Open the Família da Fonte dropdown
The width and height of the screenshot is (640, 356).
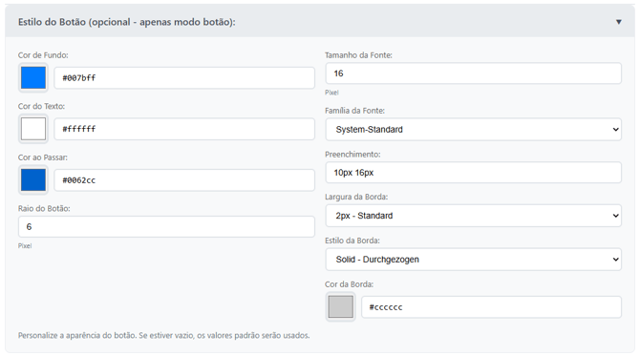pos(474,129)
